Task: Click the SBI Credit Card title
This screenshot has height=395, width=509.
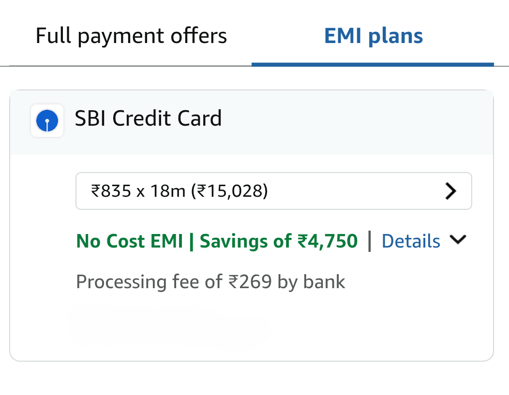Action: [148, 118]
